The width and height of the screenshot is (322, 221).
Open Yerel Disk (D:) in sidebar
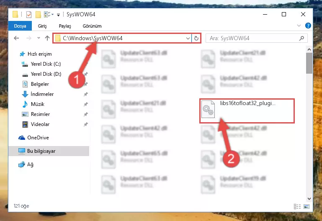[41, 74]
